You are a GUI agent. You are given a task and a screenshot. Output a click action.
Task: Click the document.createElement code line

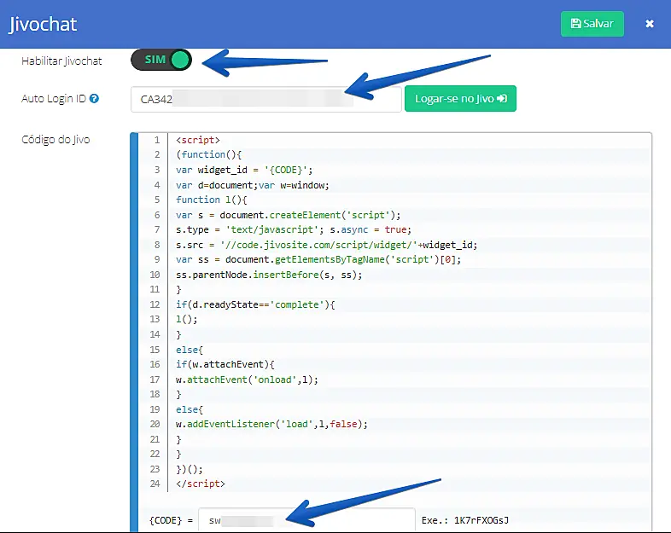[x=288, y=215]
